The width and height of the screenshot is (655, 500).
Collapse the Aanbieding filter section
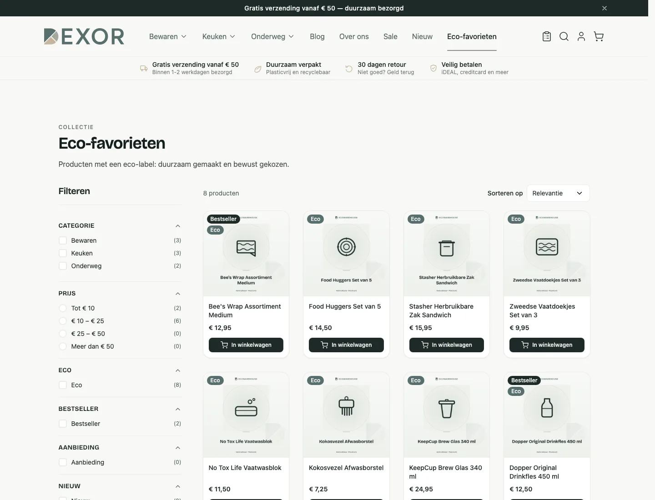click(178, 448)
